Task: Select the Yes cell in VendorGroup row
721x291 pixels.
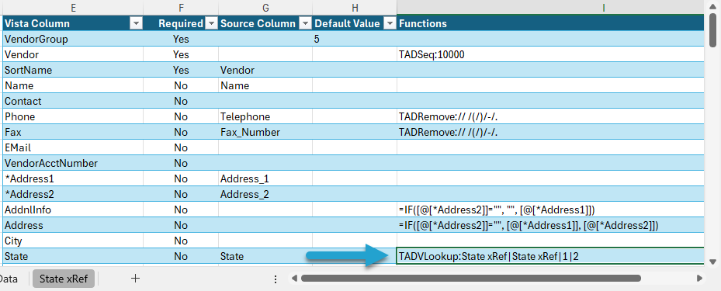Action: [181, 39]
